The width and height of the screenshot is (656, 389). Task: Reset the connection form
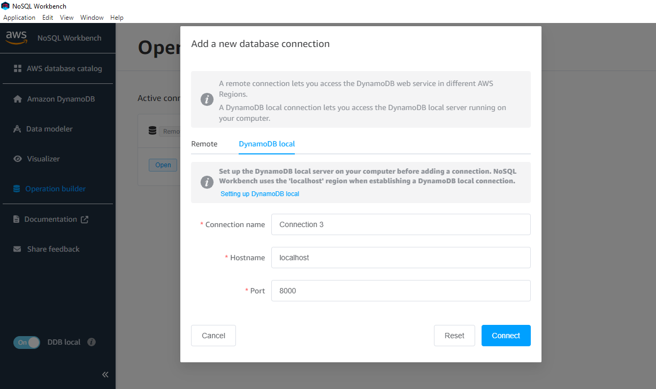click(x=454, y=335)
